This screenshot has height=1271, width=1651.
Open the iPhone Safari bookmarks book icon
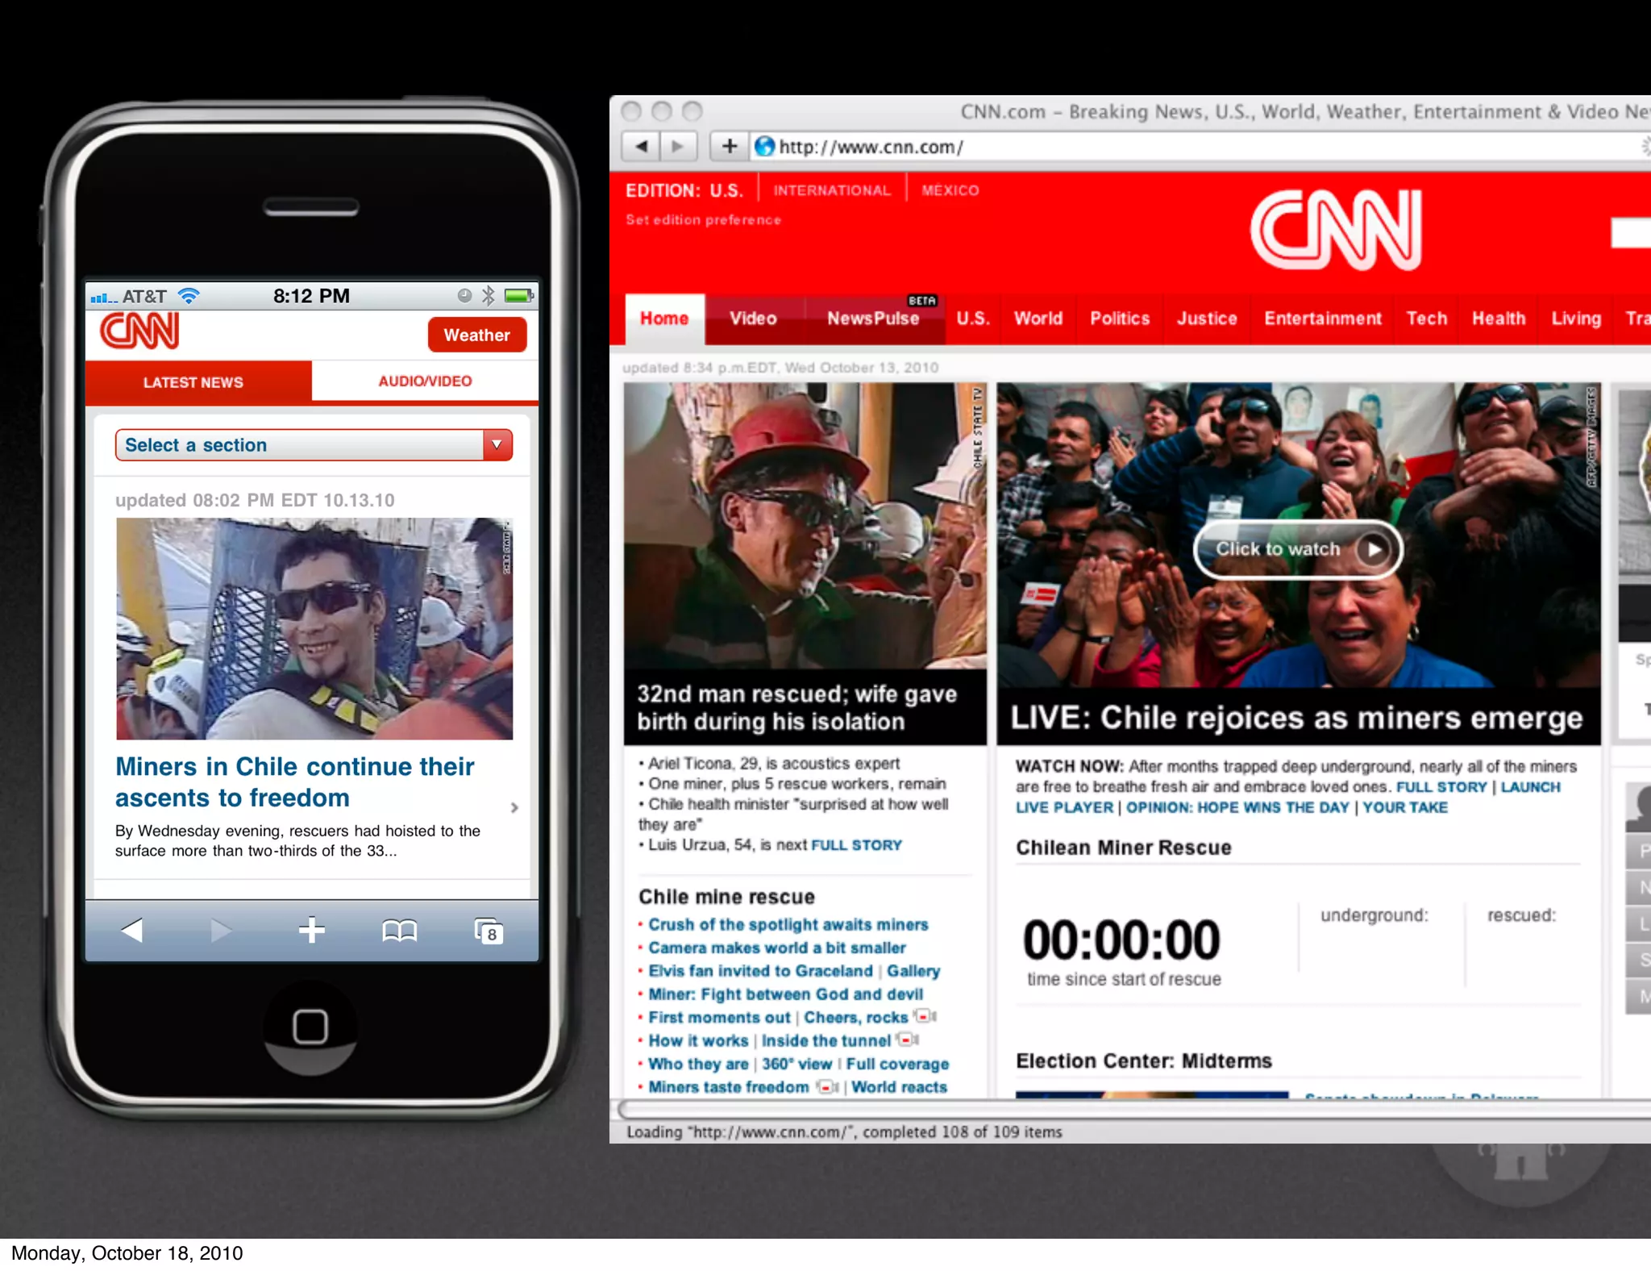coord(399,931)
